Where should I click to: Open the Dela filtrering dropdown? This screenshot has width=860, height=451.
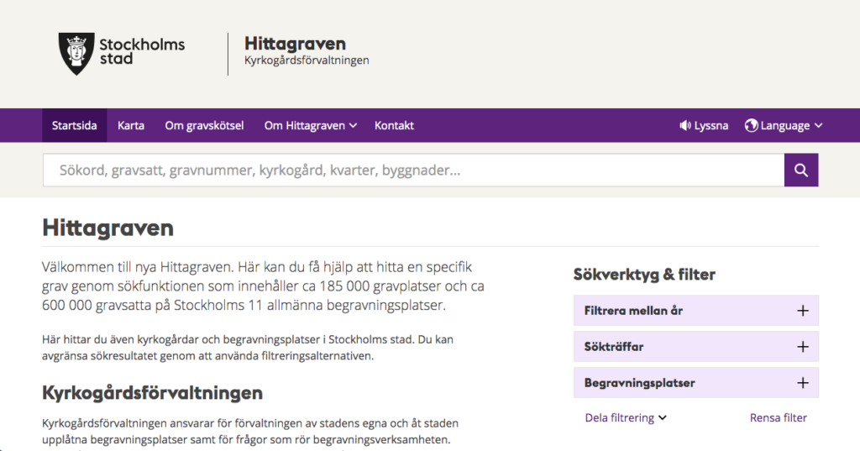626,418
